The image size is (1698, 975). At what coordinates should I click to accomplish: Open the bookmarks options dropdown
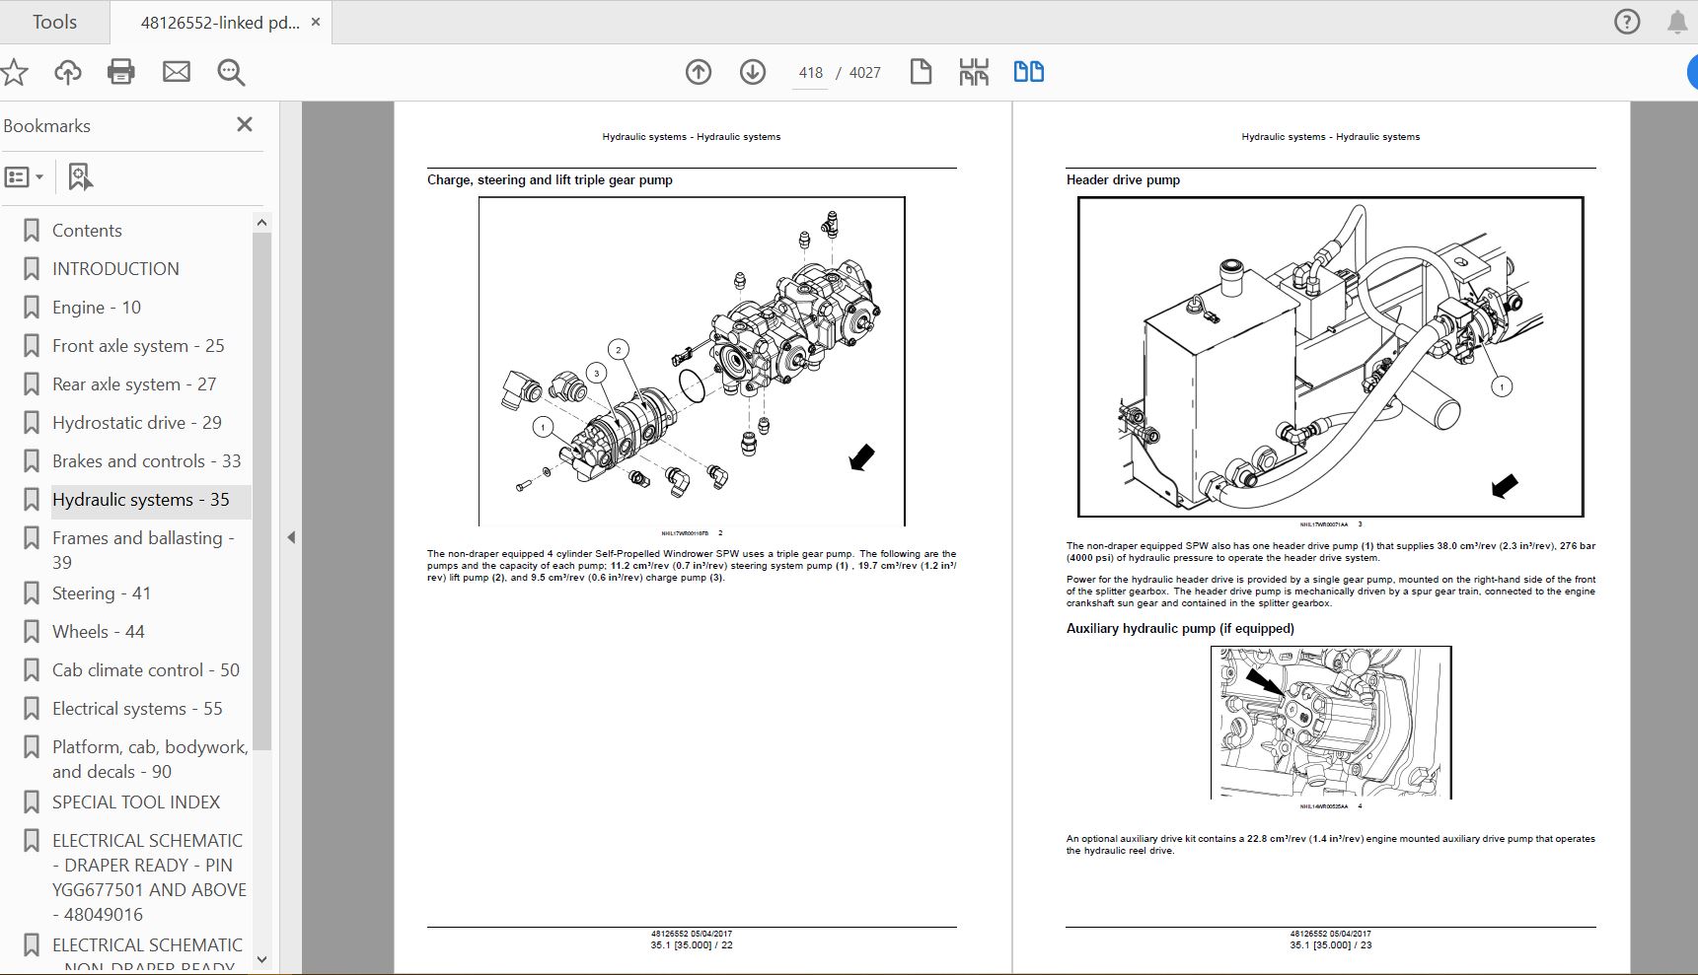[25, 177]
